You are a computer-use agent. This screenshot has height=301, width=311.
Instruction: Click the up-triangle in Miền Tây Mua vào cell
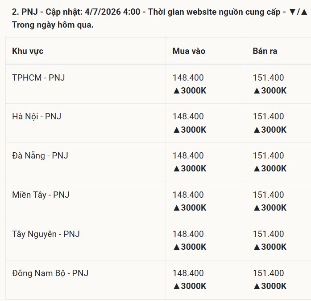pos(176,208)
